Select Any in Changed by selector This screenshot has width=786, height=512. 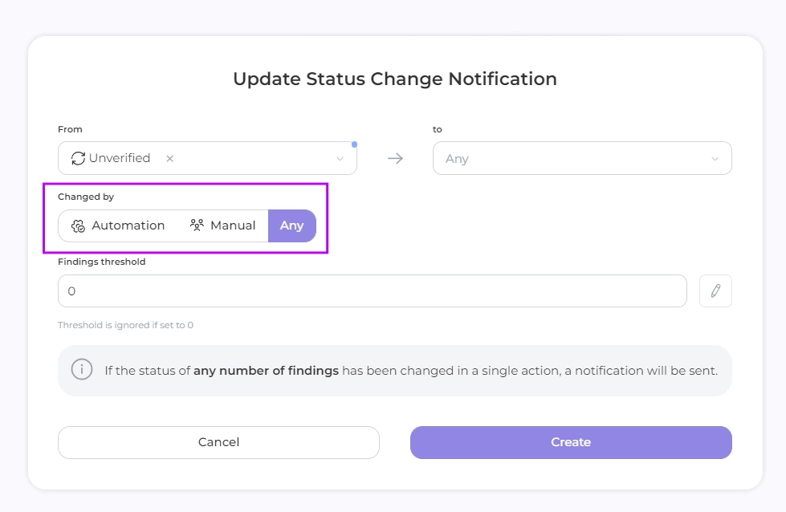point(291,226)
